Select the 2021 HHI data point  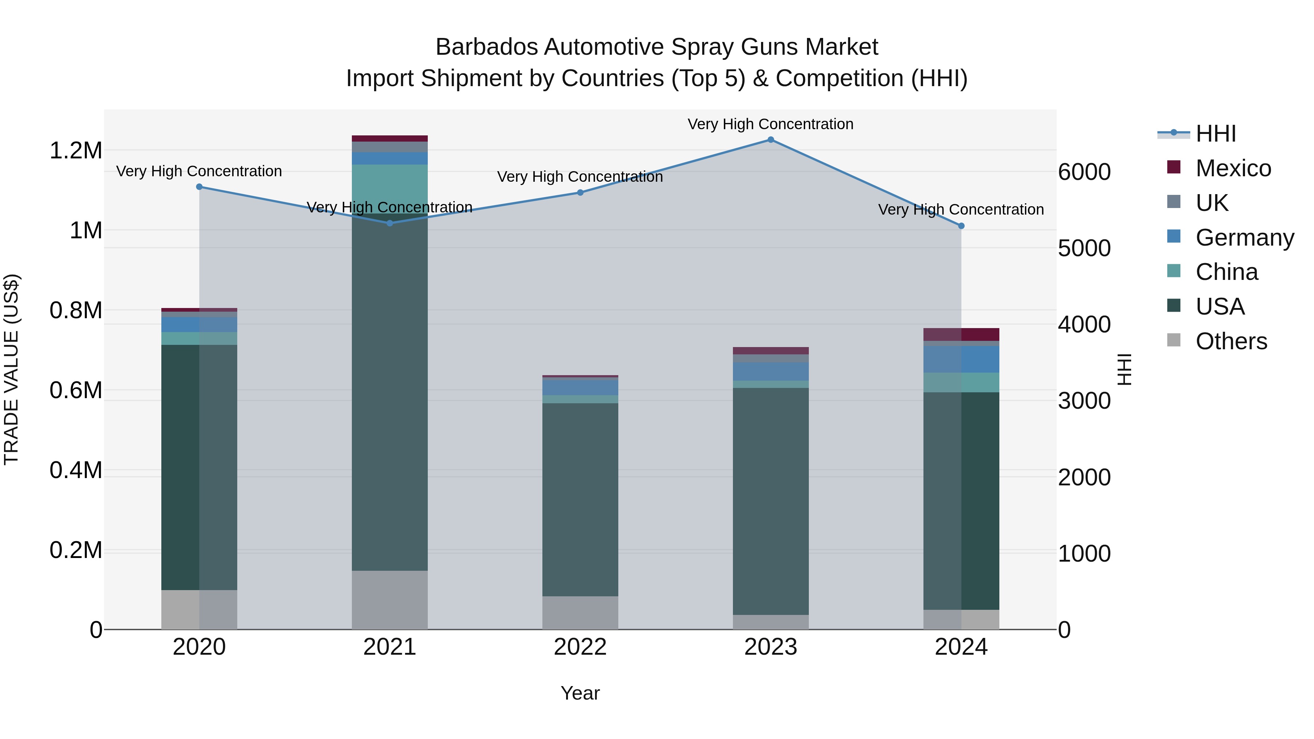(390, 223)
